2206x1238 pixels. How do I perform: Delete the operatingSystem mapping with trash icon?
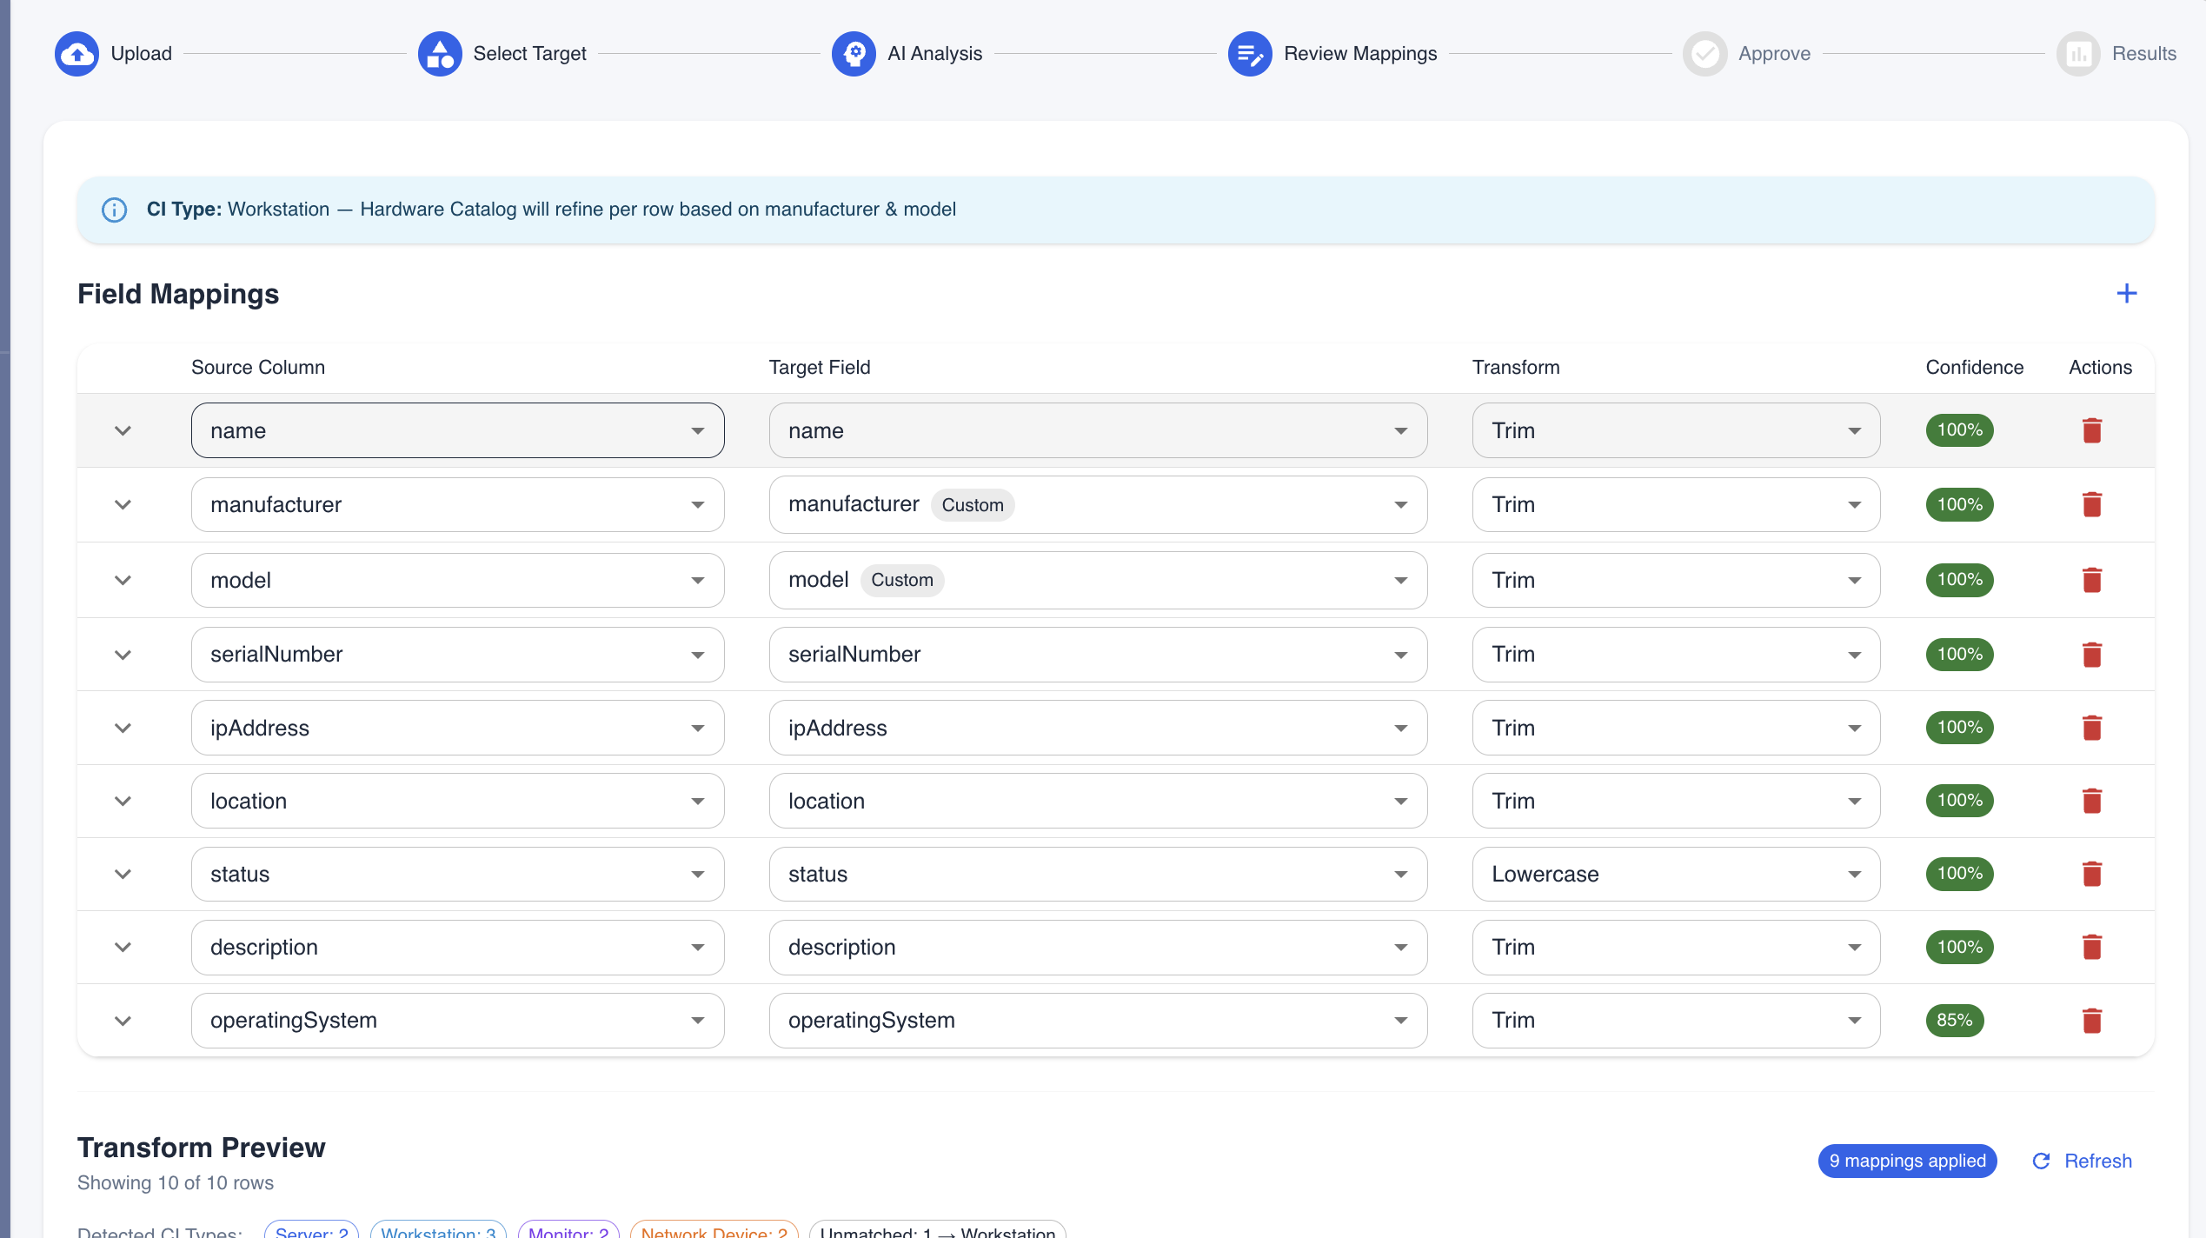point(2092,1021)
